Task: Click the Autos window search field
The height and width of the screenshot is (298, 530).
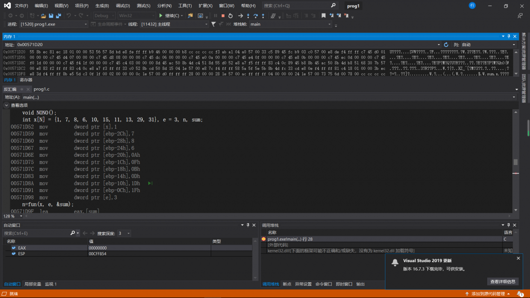Action: click(36, 233)
